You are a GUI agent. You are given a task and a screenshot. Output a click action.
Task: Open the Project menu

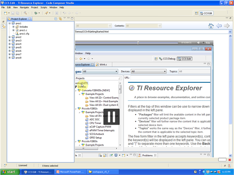[34, 8]
